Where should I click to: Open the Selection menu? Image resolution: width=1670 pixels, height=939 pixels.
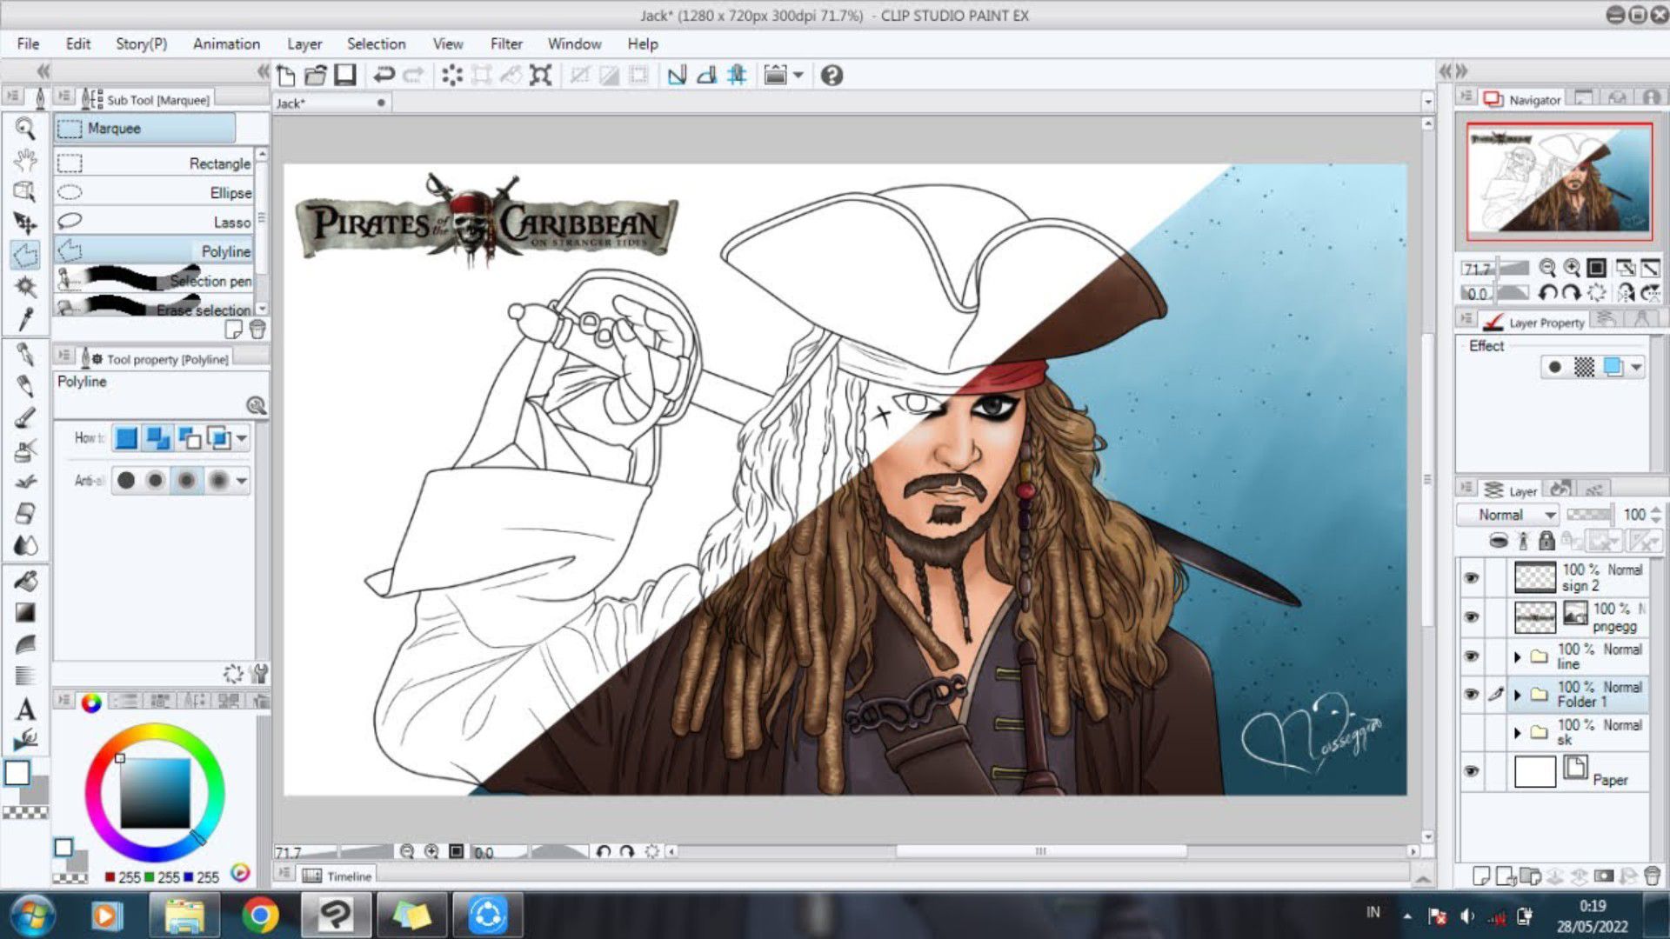[376, 43]
